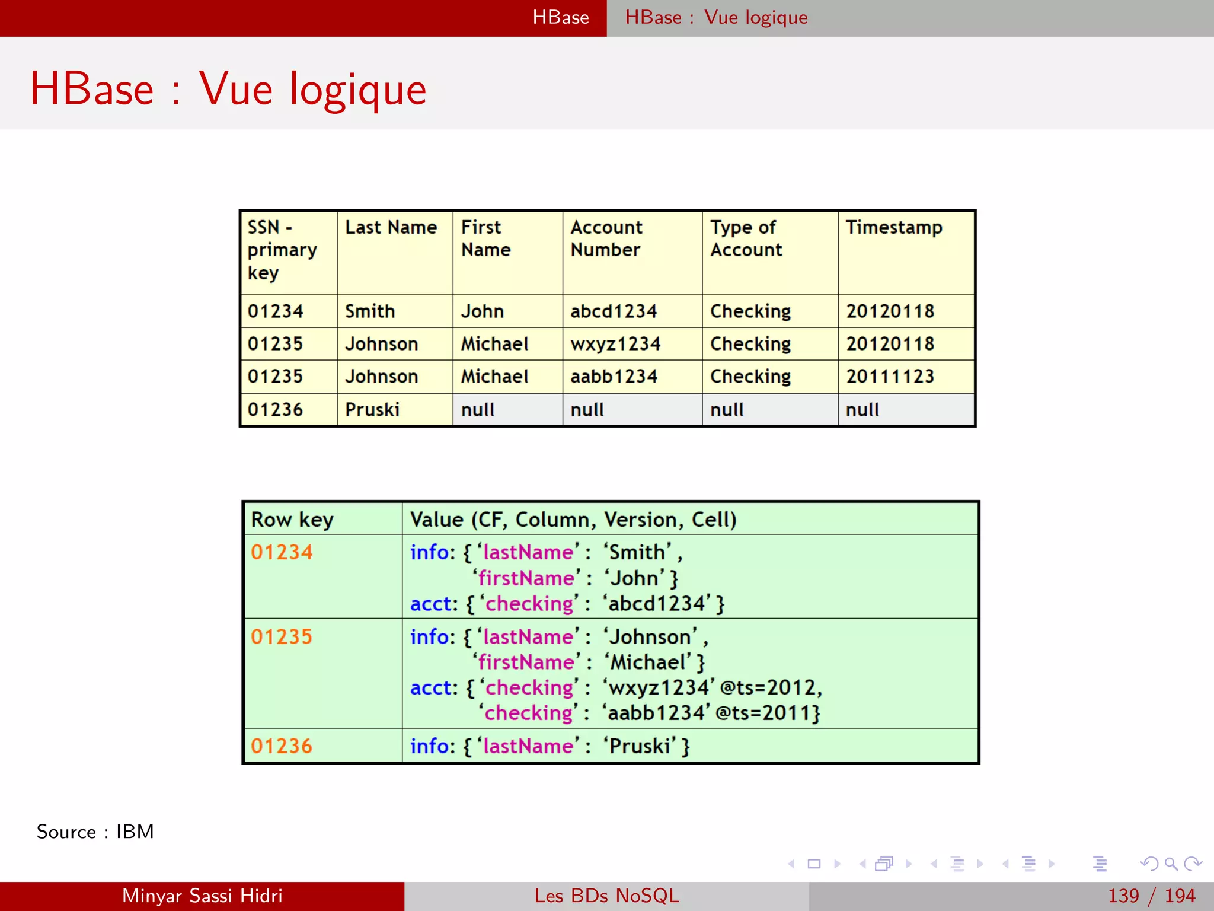Click the 'First Name' column header
Image resolution: width=1214 pixels, height=911 pixels.
pos(508,253)
